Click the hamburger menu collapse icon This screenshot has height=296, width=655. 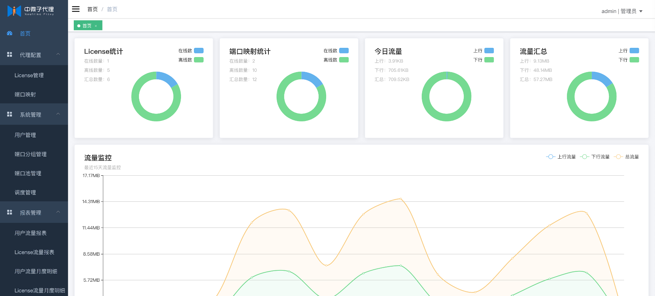click(x=76, y=9)
